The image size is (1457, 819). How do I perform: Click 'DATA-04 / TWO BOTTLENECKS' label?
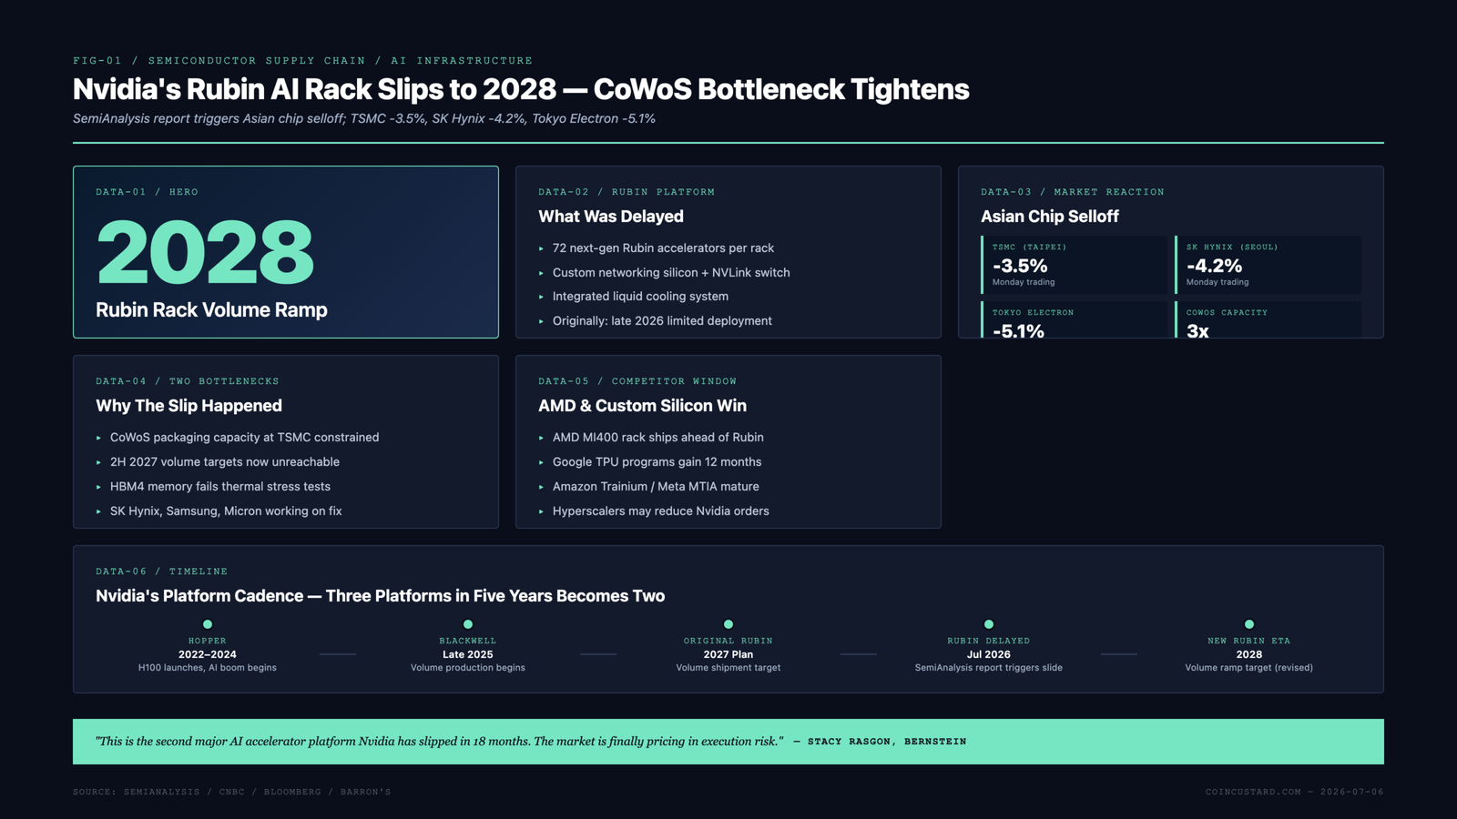point(188,381)
